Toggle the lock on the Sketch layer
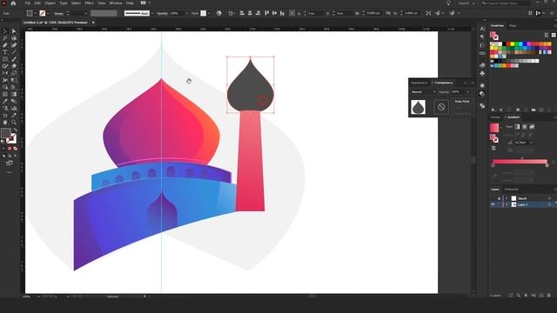Viewport: 557px width, 313px height. click(x=499, y=198)
